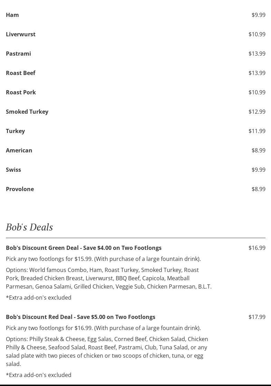Viewport: 271px width, 386px height.
Task: Select the American cheese item
Action: point(19,150)
